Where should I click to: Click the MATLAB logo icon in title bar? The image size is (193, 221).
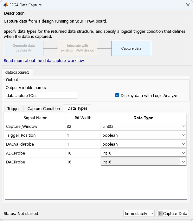pos(5,5)
